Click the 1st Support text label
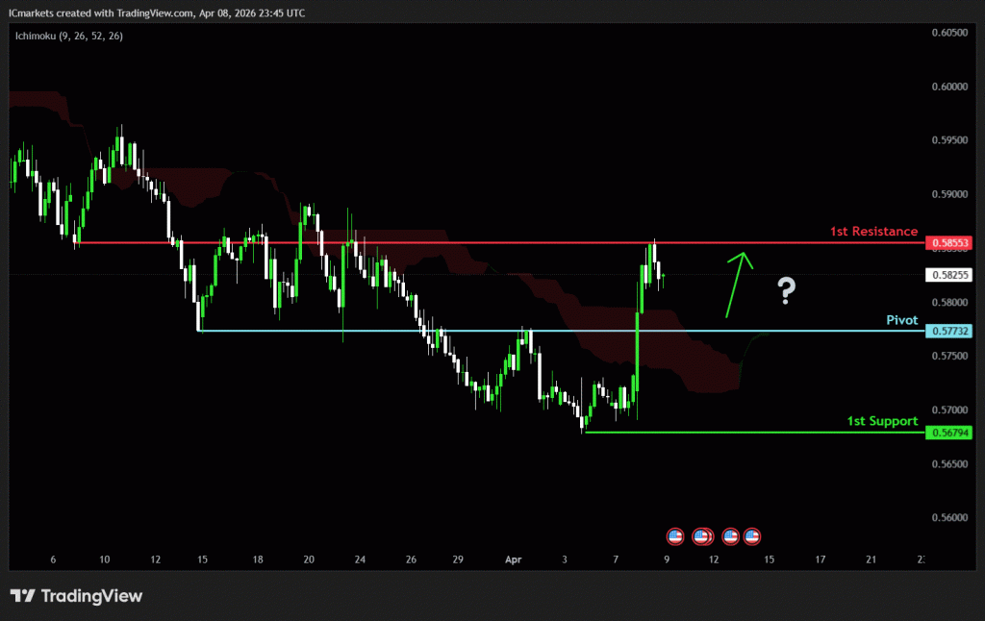 [881, 421]
